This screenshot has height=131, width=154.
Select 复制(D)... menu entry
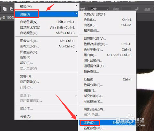point(46,76)
